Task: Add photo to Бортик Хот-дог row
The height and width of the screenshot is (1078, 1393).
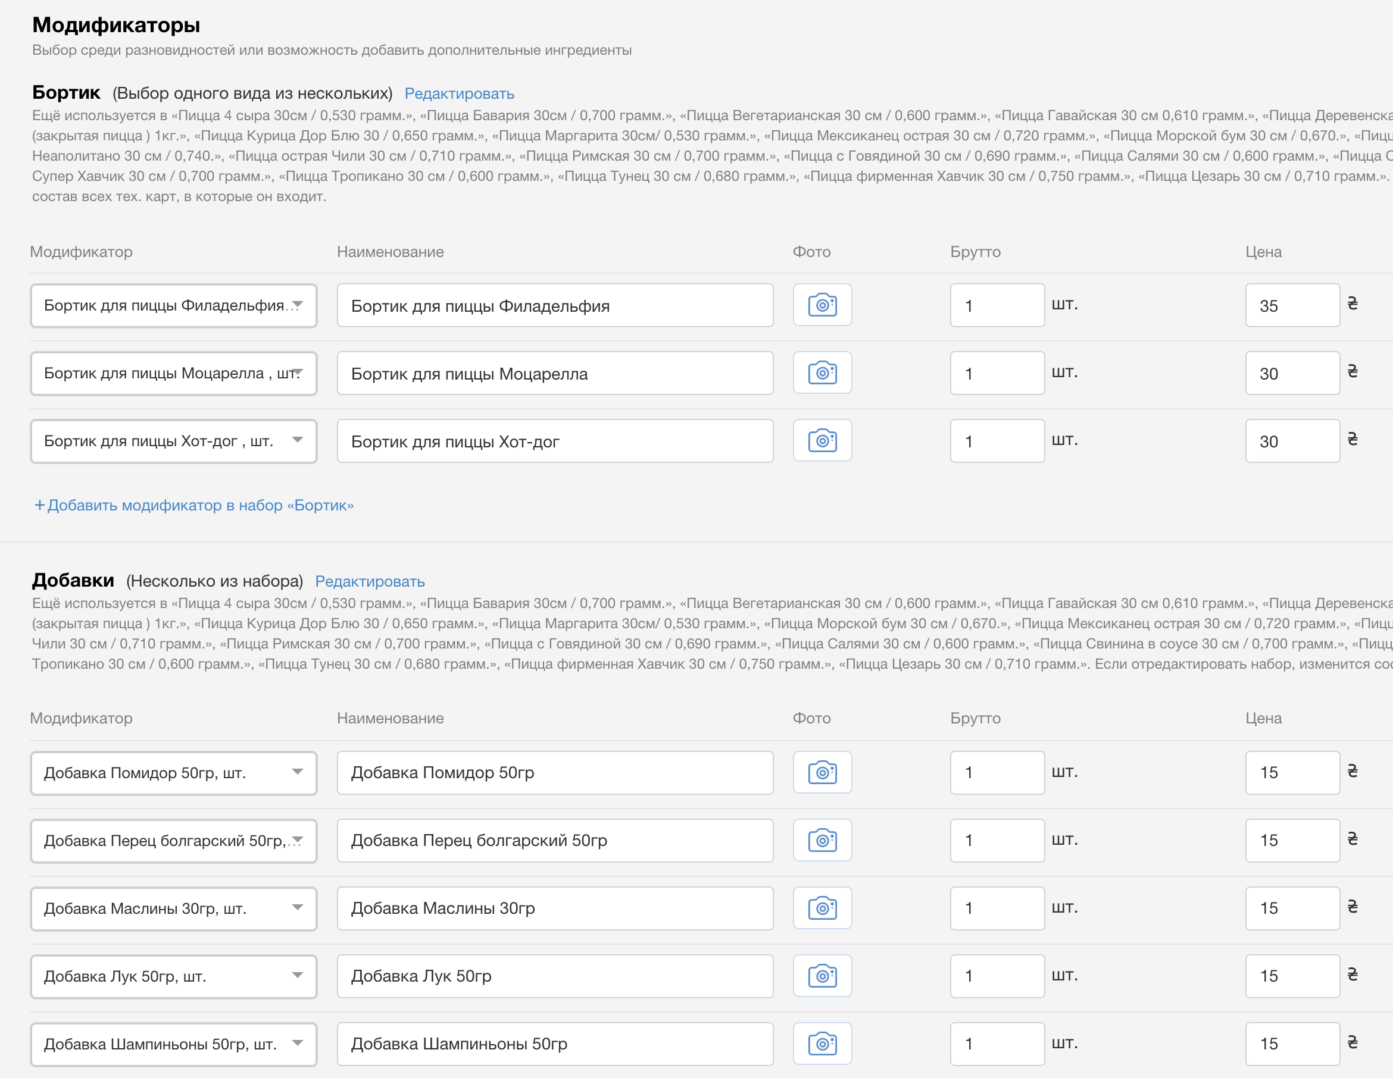Action: tap(822, 440)
